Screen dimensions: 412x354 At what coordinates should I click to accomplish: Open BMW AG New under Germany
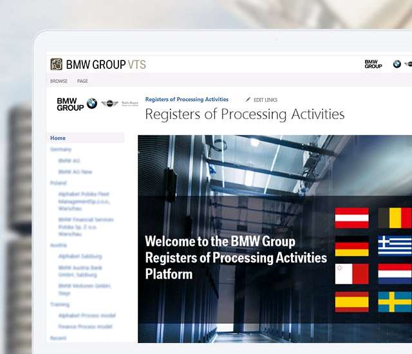75,172
